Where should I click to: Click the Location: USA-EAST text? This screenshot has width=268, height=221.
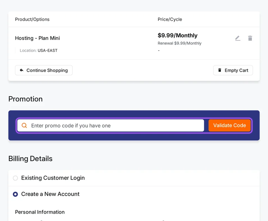pos(38,51)
